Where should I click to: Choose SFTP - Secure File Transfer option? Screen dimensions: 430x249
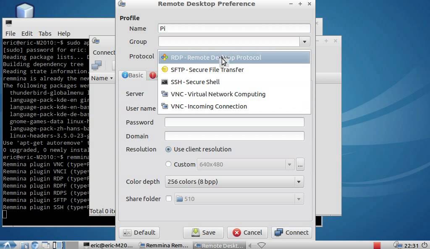pos(234,70)
